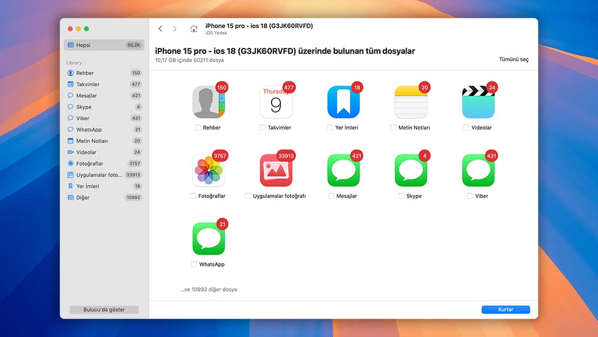
Task: Open the Videolar clapperboard icon in grid
Action: click(478, 102)
